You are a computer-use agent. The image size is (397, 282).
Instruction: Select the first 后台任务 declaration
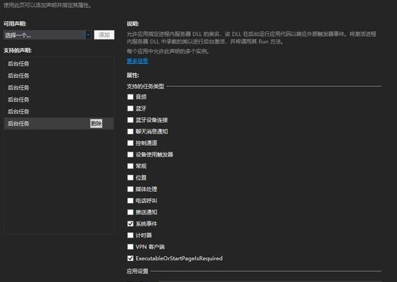[59, 63]
